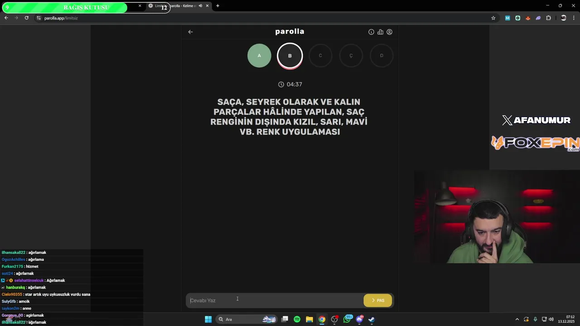This screenshot has width=580, height=326.
Task: Select letter circle C
Action: coord(320,56)
